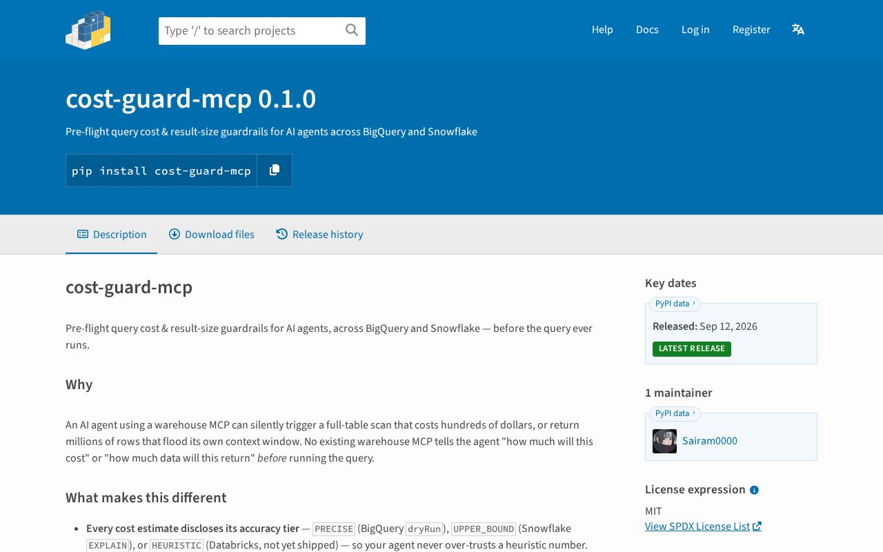Click the Release history clock icon
This screenshot has width=883, height=552.
tap(281, 234)
